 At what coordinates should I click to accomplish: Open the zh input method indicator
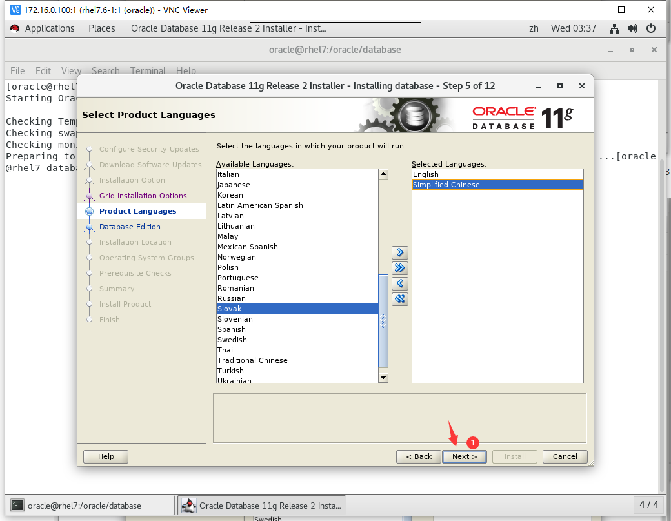click(534, 28)
